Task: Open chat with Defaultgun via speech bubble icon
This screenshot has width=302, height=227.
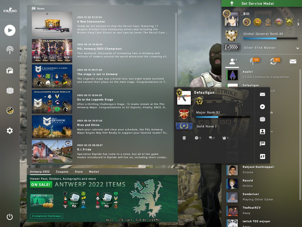Action: [x=262, y=144]
